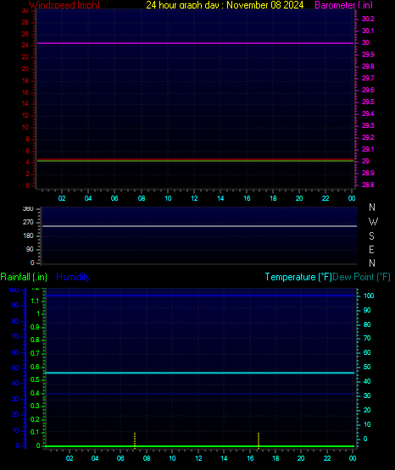
Task: Click the dark blue dew point line
Action: click(200, 394)
